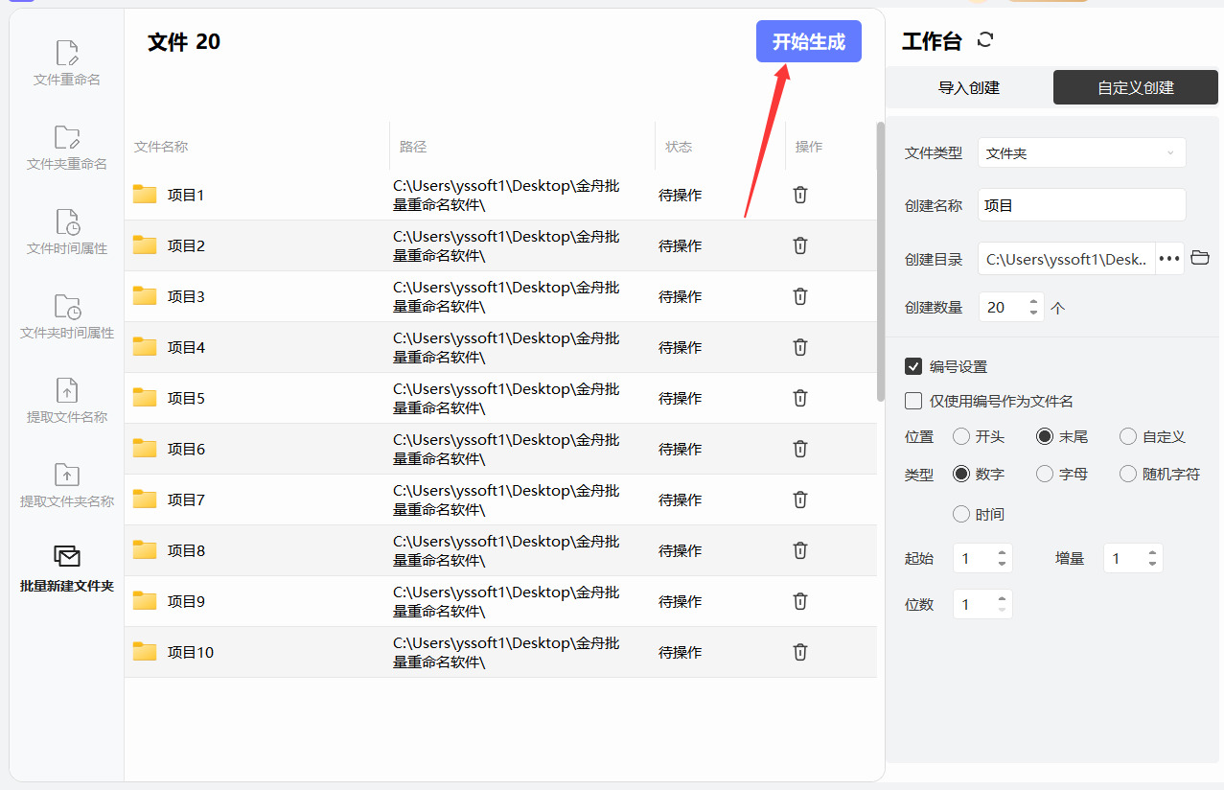Click the folder icon of 项目10
Screen dimensions: 1224x790
[x=145, y=652]
